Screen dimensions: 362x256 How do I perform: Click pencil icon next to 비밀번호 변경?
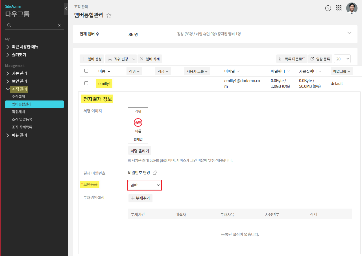point(155,173)
